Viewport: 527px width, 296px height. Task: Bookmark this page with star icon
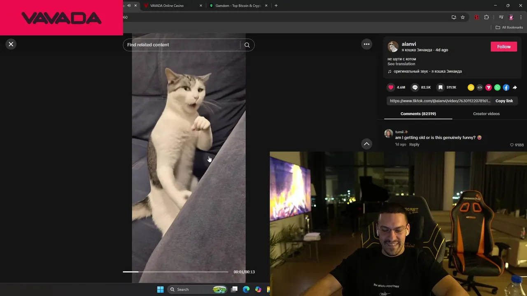click(463, 17)
